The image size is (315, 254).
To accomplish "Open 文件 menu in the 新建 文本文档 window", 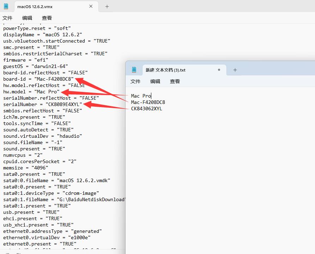I will point(135,81).
